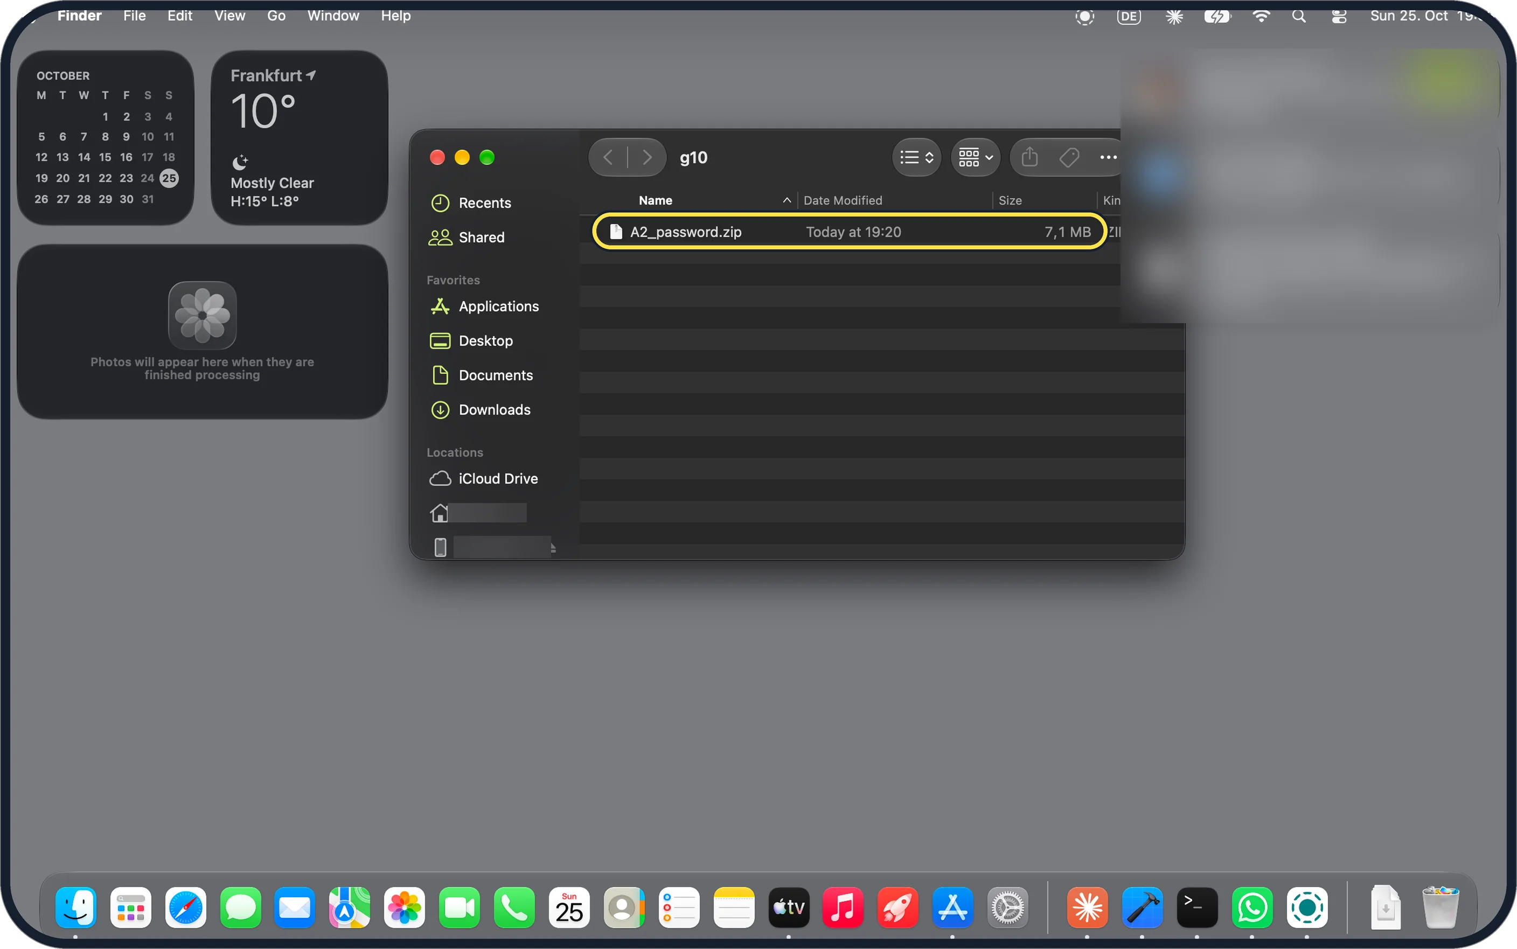Click the tag icon in the Finder toolbar
The height and width of the screenshot is (949, 1517).
tap(1069, 157)
